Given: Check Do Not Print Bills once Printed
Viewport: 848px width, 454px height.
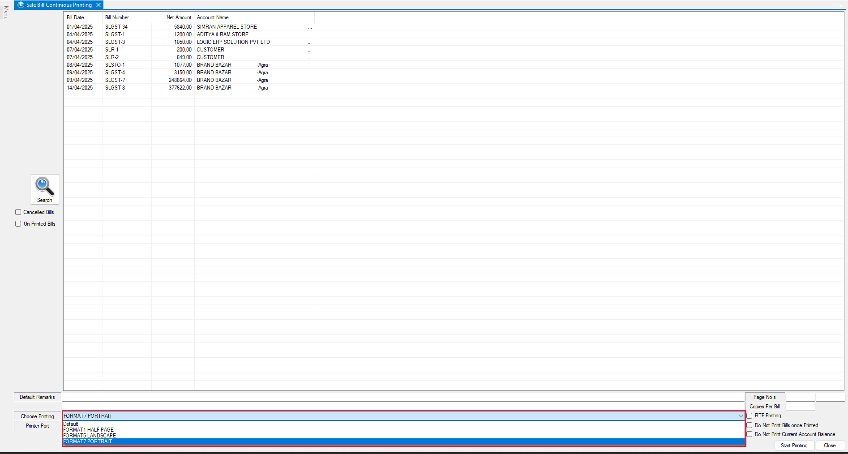Looking at the screenshot, I should [749, 425].
